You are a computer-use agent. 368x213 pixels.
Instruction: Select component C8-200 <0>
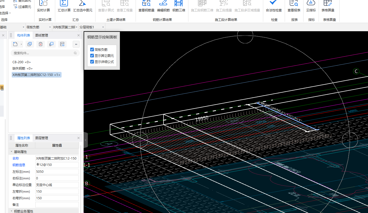(x=22, y=62)
